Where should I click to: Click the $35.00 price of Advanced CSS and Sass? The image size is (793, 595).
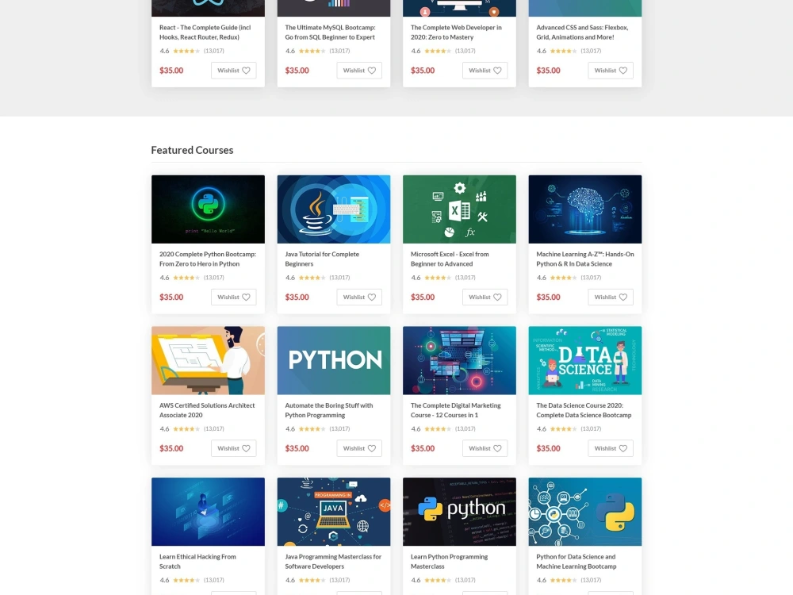coord(548,71)
